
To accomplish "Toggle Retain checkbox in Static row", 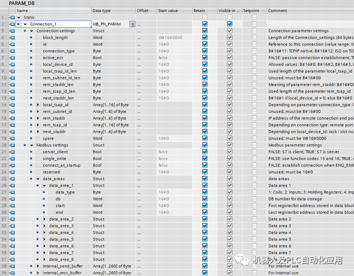I will [205, 17].
